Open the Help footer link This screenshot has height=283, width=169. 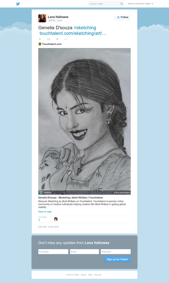tap(90, 275)
